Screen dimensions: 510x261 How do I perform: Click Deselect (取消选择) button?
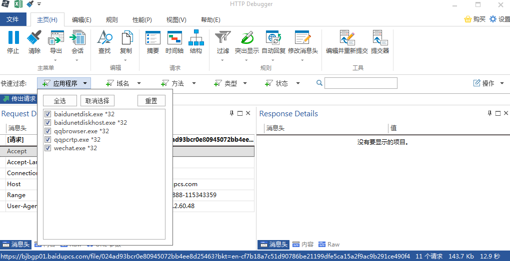pos(97,101)
